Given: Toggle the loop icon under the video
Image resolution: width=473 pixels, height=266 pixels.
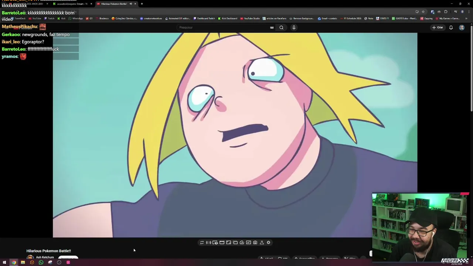Looking at the screenshot, I should (x=202, y=242).
